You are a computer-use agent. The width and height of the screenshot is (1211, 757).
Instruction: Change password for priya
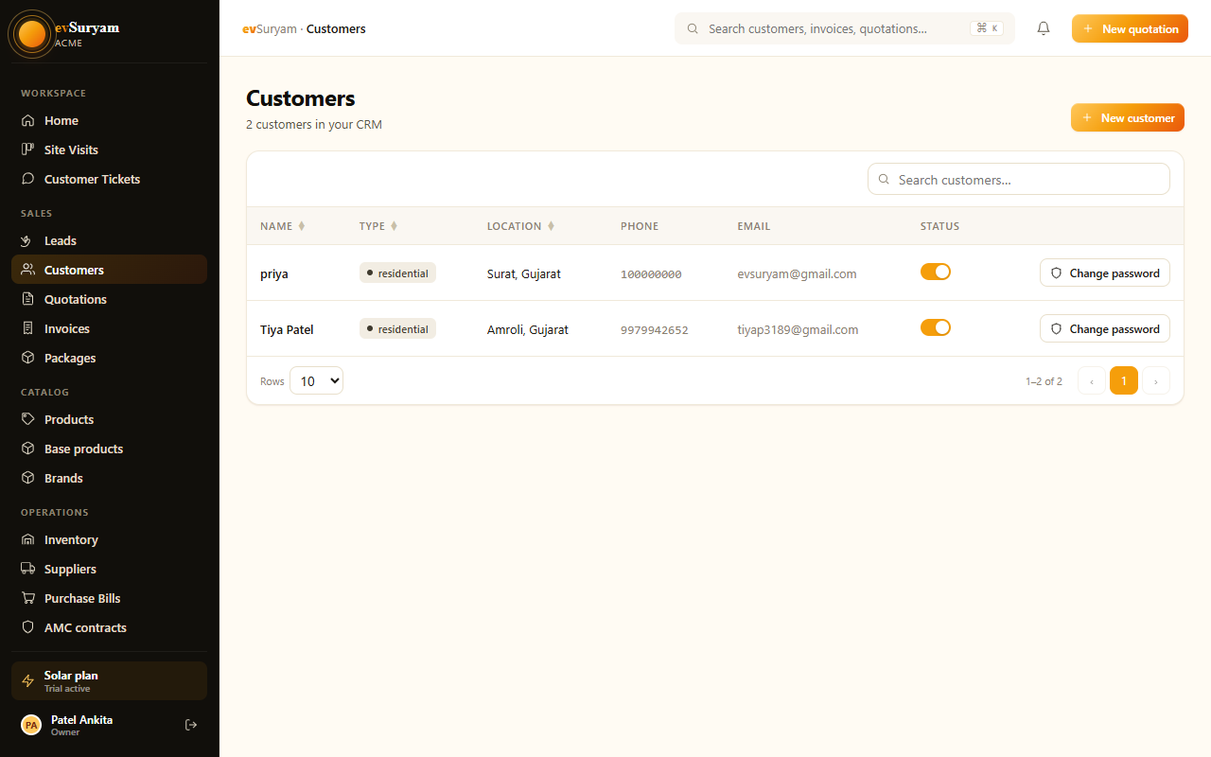tap(1105, 273)
